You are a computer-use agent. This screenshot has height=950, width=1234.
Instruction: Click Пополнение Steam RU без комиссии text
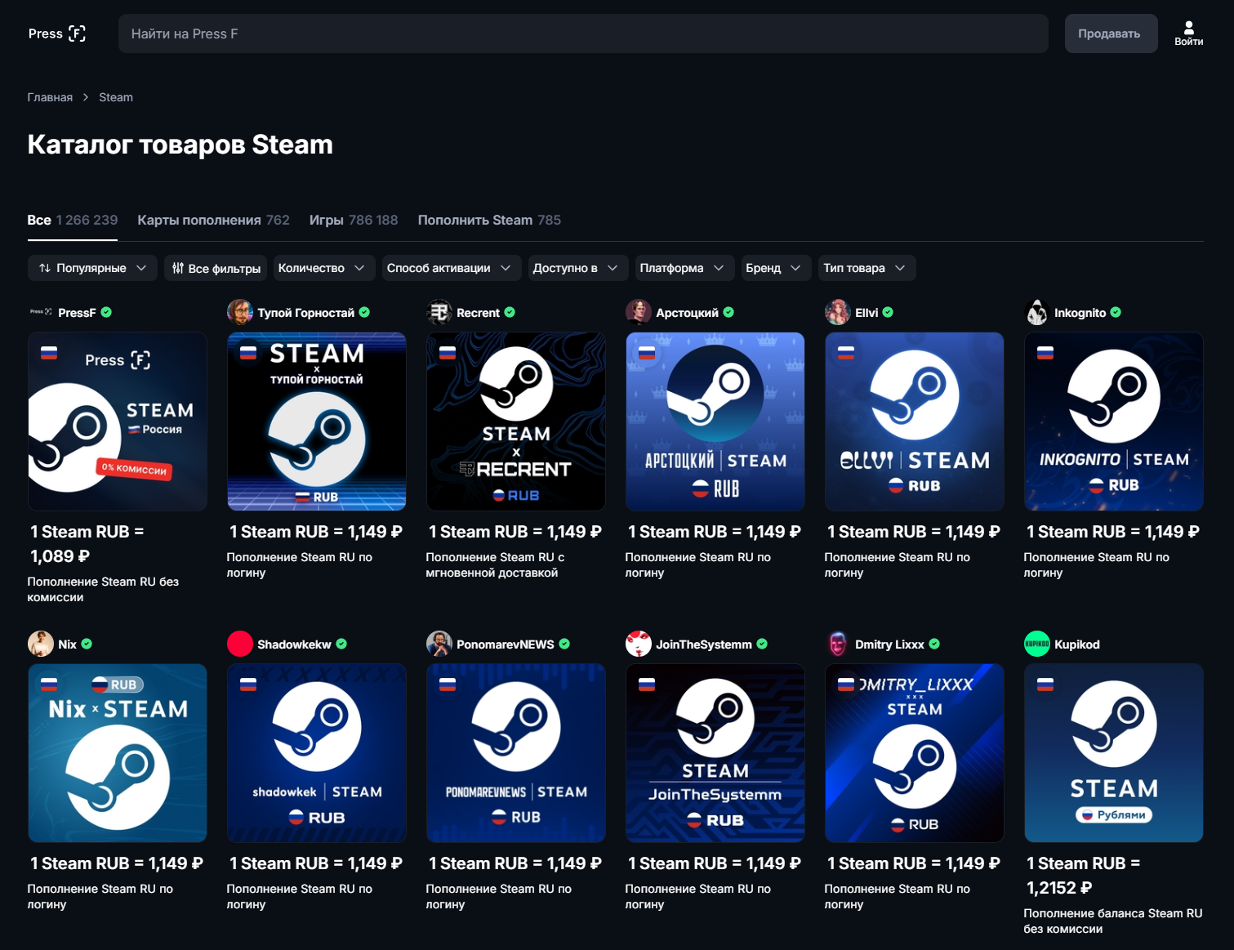103,589
